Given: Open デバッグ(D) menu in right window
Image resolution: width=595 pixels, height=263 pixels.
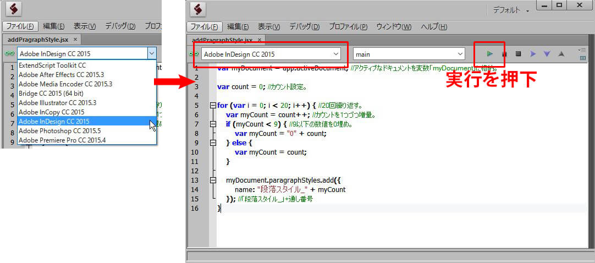Looking at the screenshot, I should (x=305, y=27).
